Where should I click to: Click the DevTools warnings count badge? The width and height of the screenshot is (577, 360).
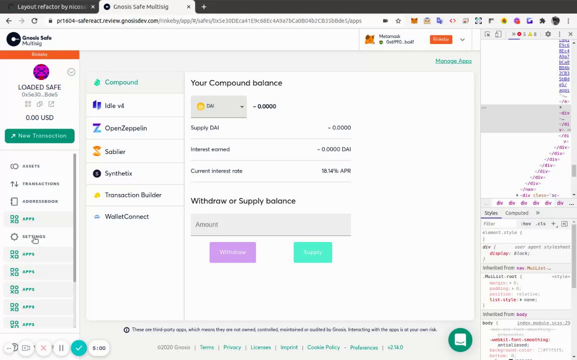click(532, 34)
